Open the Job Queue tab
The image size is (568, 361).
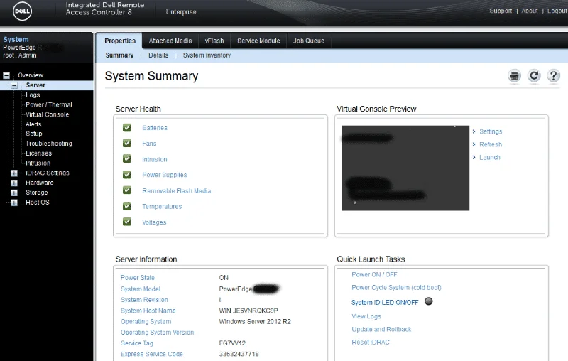(x=309, y=41)
